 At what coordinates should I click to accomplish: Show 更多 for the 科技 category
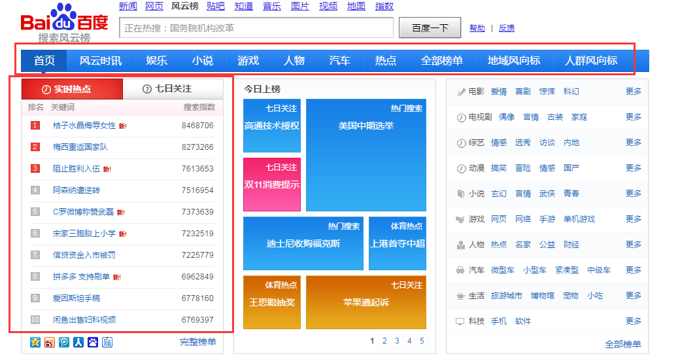(633, 321)
